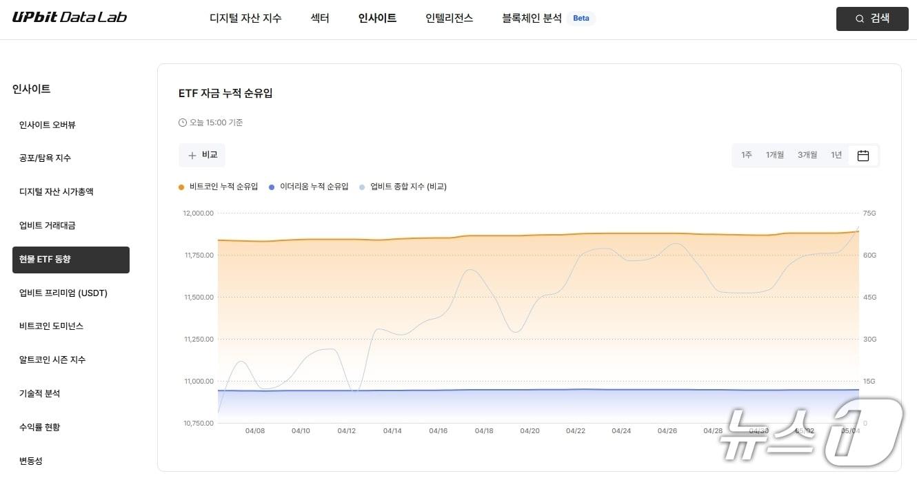Click the 인사이트 sidebar heading
This screenshot has height=480, width=917.
[32, 89]
